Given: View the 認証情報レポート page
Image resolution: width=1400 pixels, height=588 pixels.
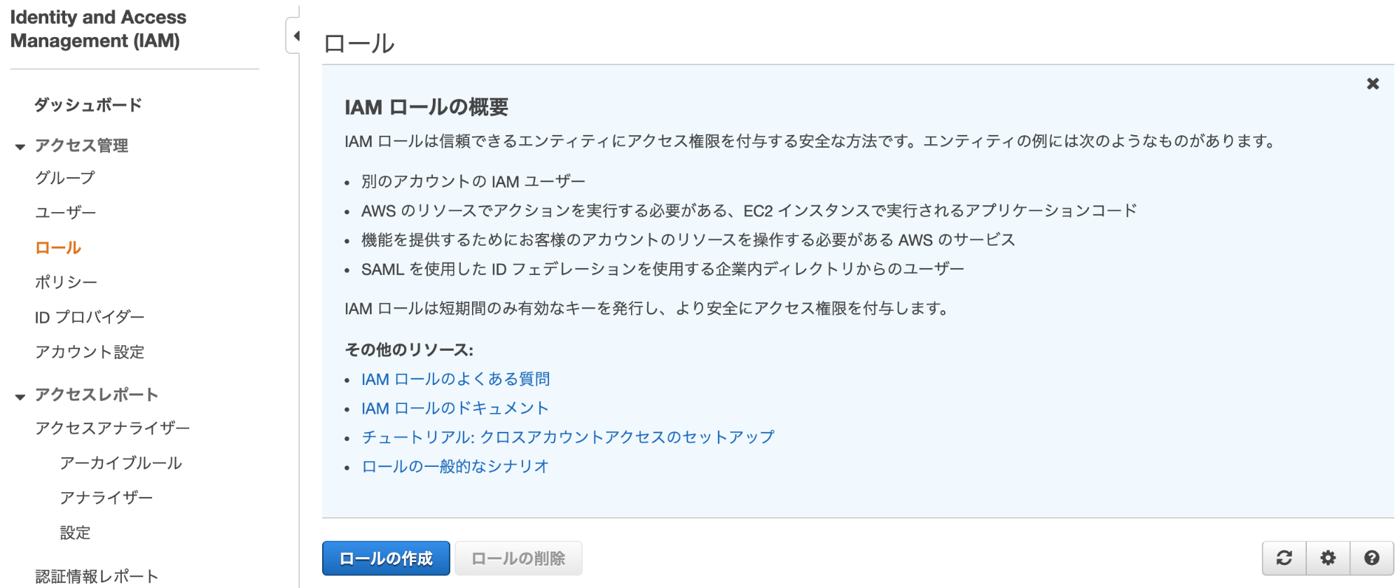Looking at the screenshot, I should click(x=96, y=576).
